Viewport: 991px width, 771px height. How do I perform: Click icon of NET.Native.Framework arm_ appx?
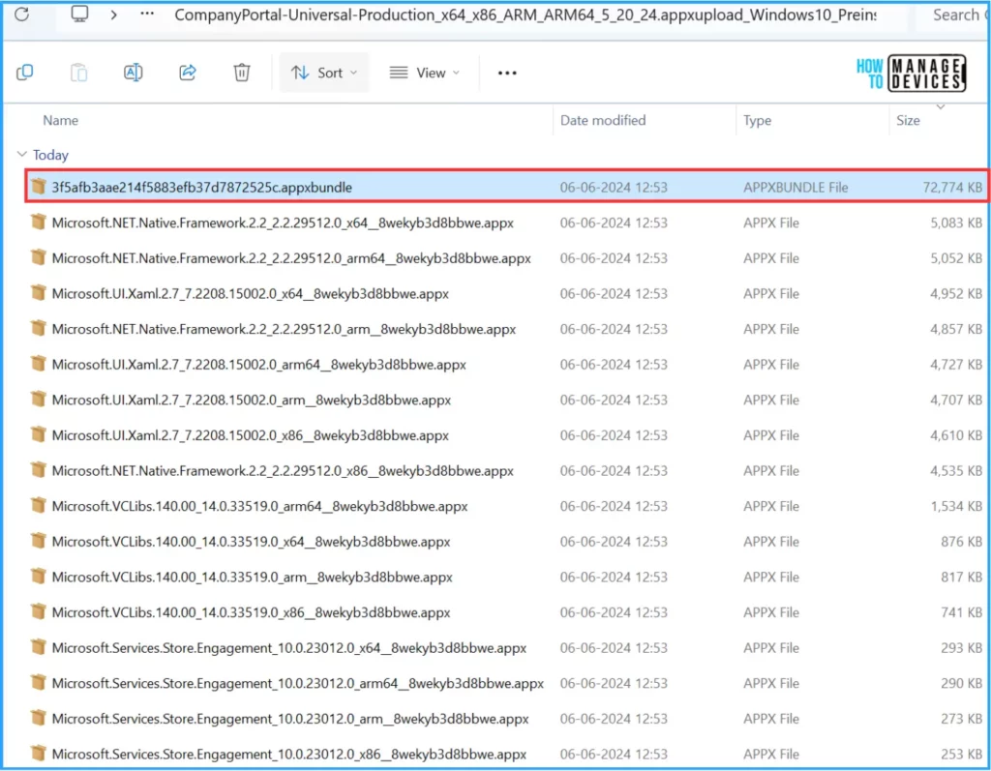[x=39, y=328]
